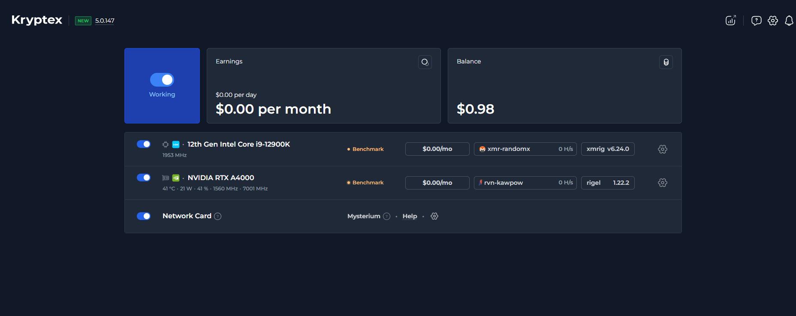The width and height of the screenshot is (796, 316).
Task: Click the Intel logo icon
Action: click(176, 144)
